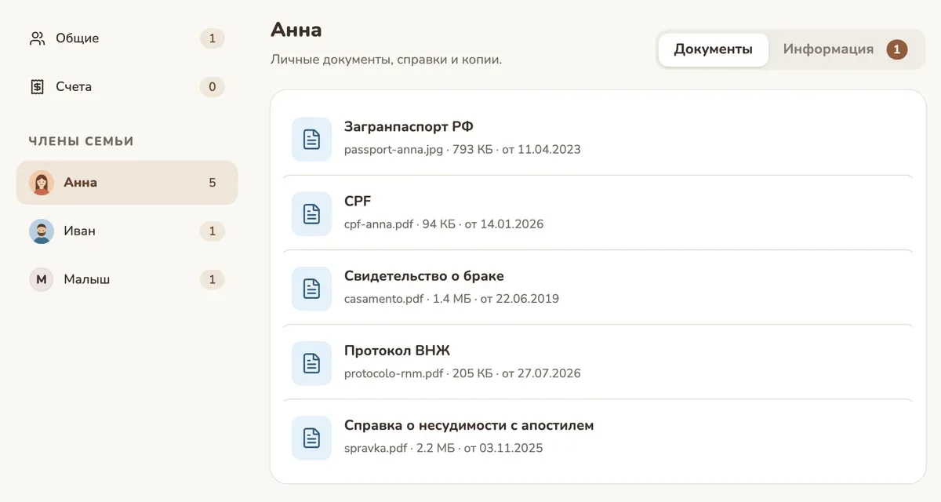The image size is (941, 502).
Task: Click the file details passport-anna.jpg
Action: (463, 149)
